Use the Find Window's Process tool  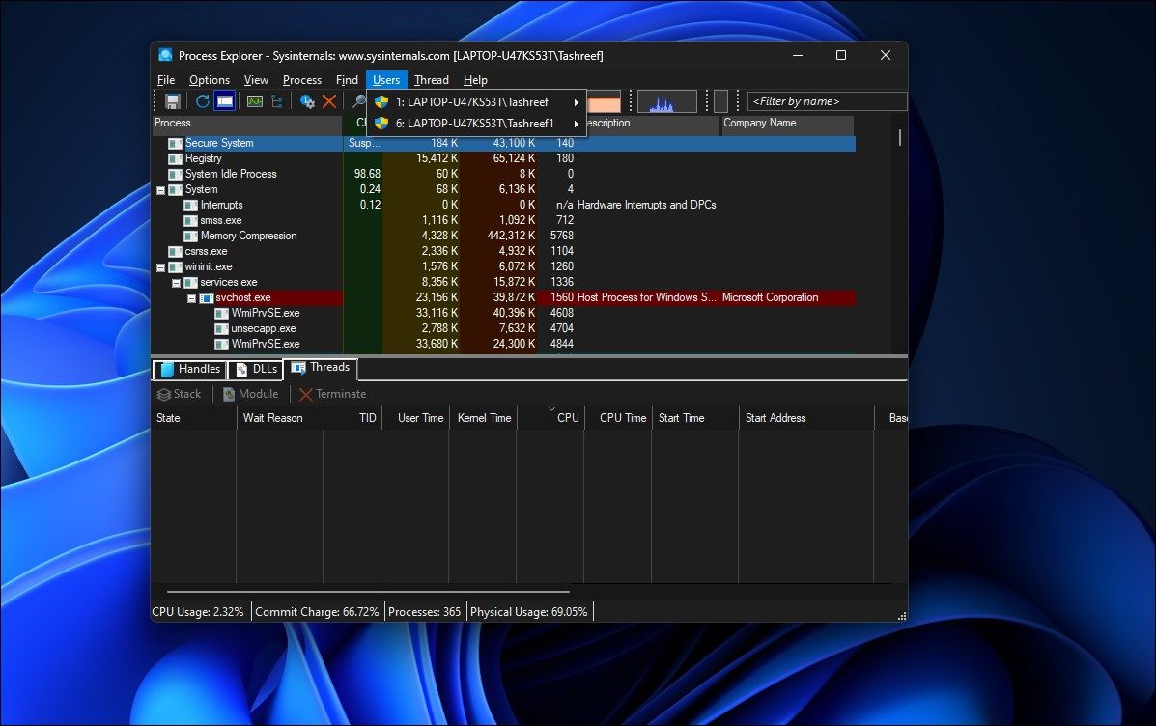tap(358, 100)
